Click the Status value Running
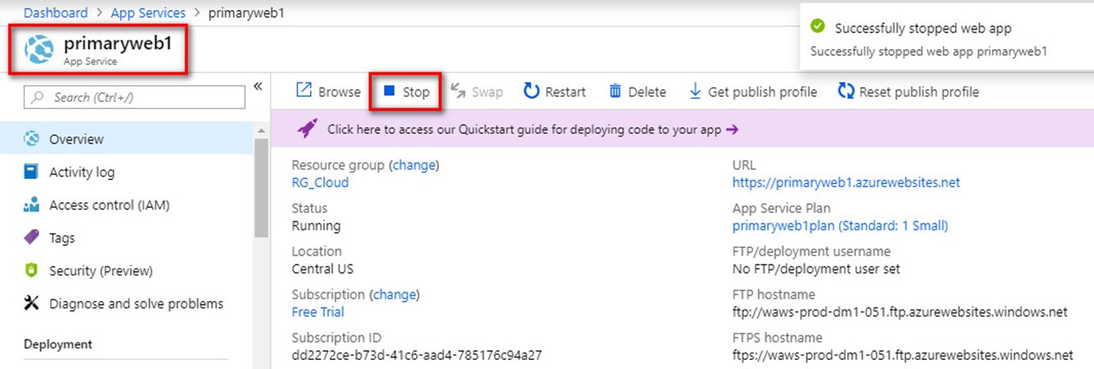 tap(316, 225)
